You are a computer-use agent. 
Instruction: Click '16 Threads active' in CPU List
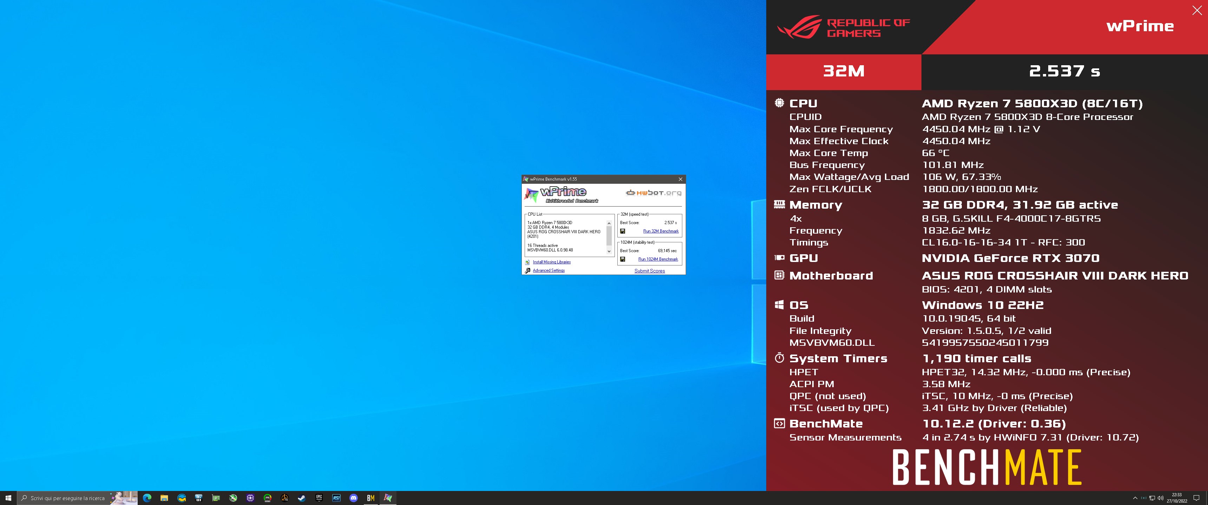tap(543, 245)
